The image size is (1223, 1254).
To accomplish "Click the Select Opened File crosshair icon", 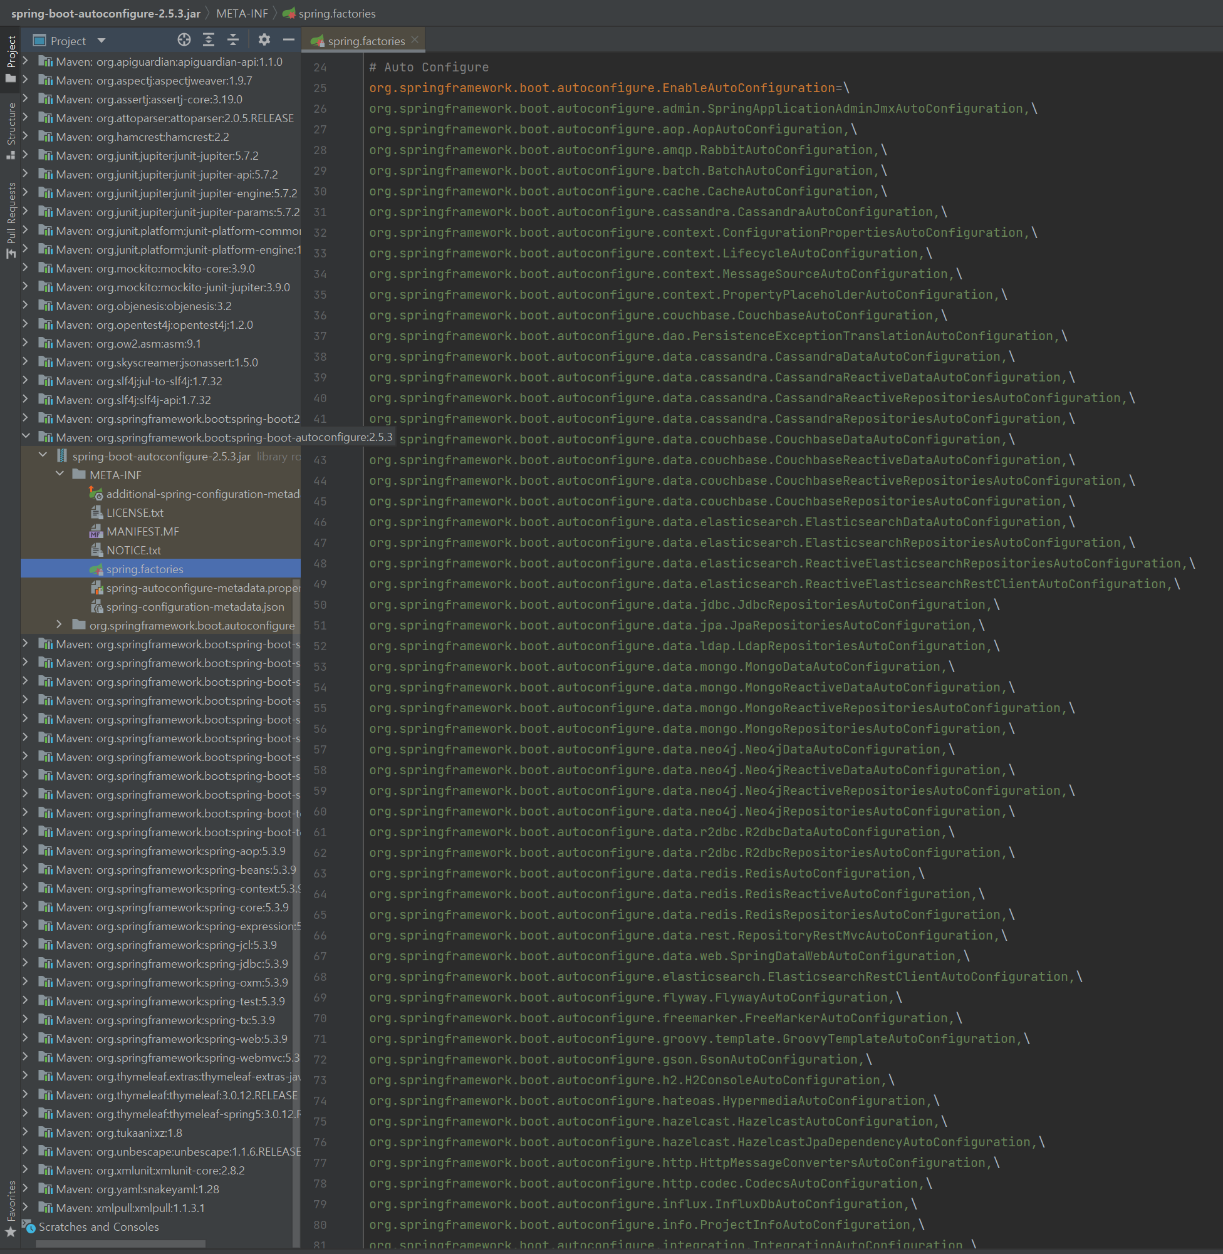I will point(184,40).
